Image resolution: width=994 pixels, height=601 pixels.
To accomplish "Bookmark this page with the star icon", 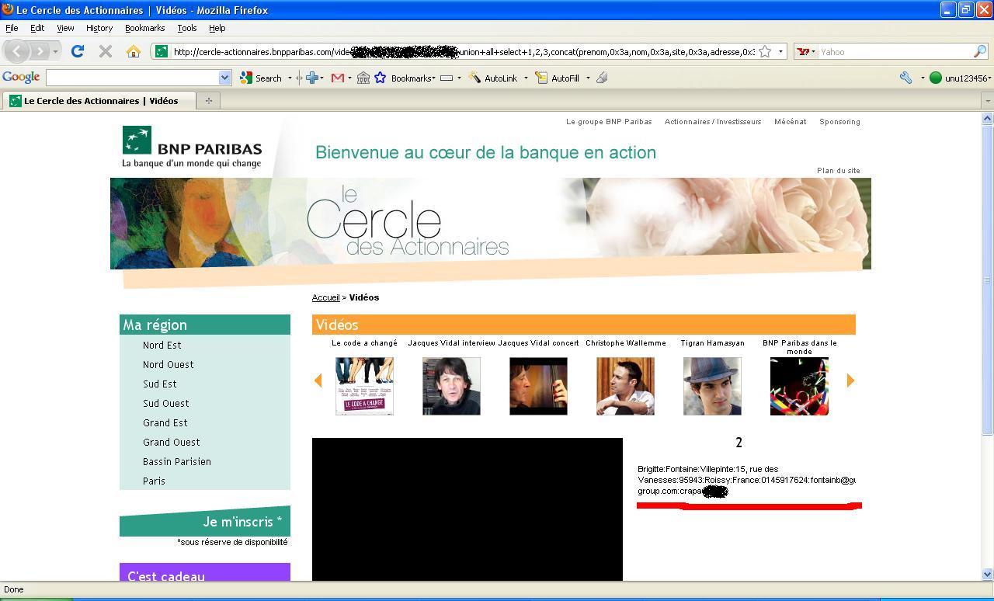I will pyautogui.click(x=765, y=51).
